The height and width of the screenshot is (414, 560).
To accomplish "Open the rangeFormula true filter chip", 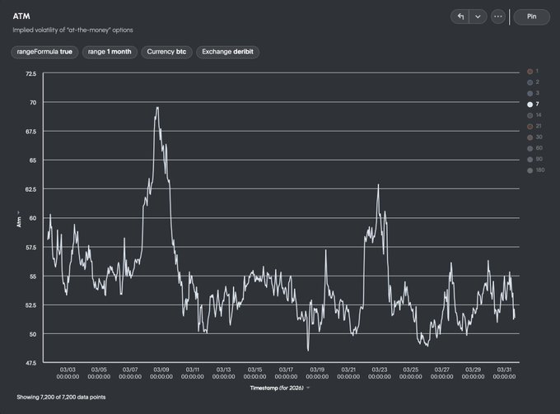I will (x=44, y=51).
